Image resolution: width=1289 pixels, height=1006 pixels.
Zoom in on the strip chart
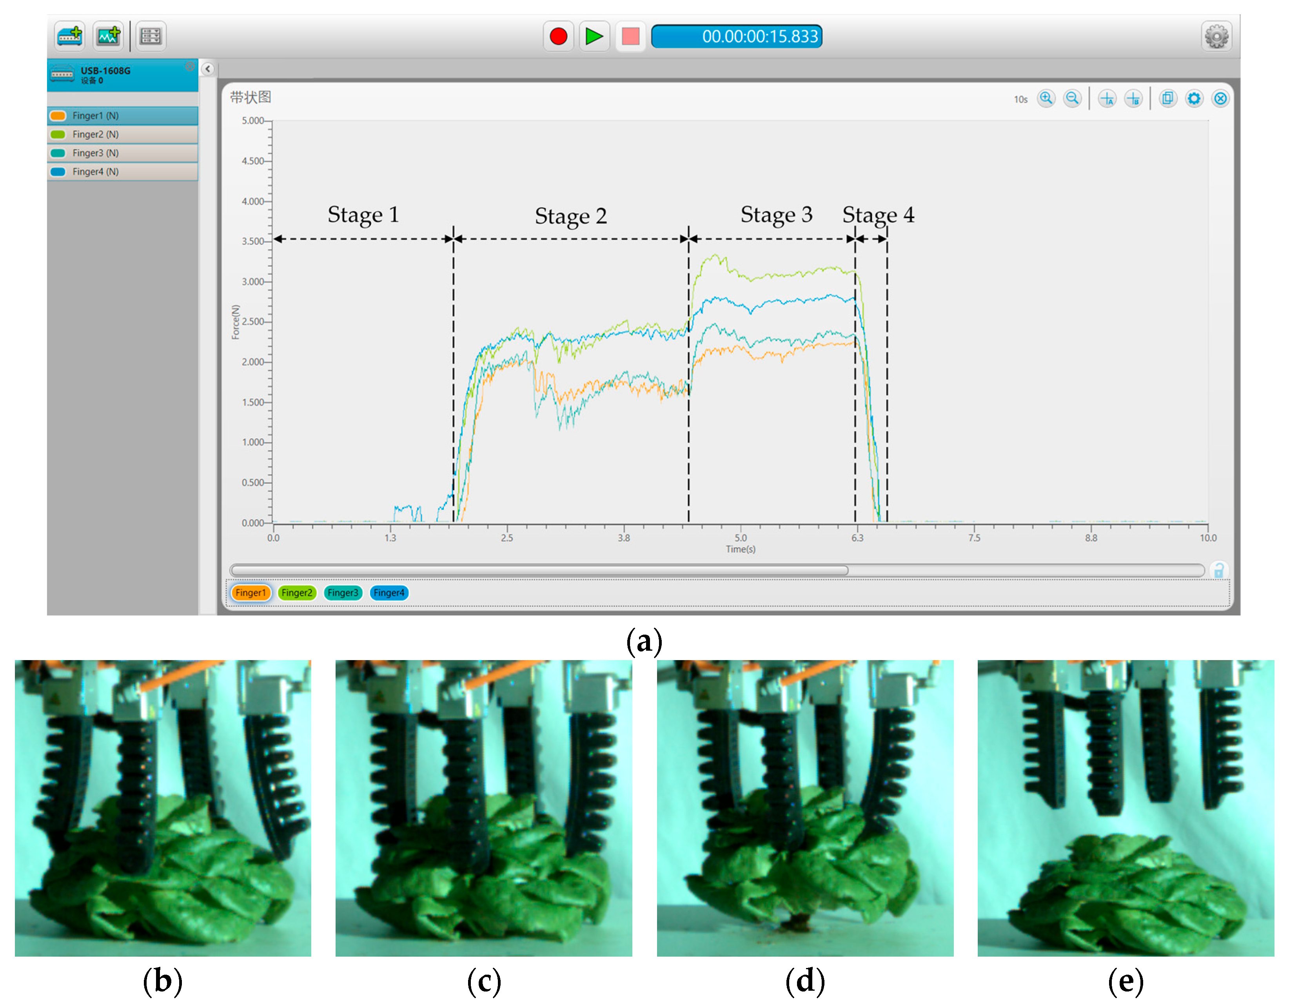tap(1046, 98)
